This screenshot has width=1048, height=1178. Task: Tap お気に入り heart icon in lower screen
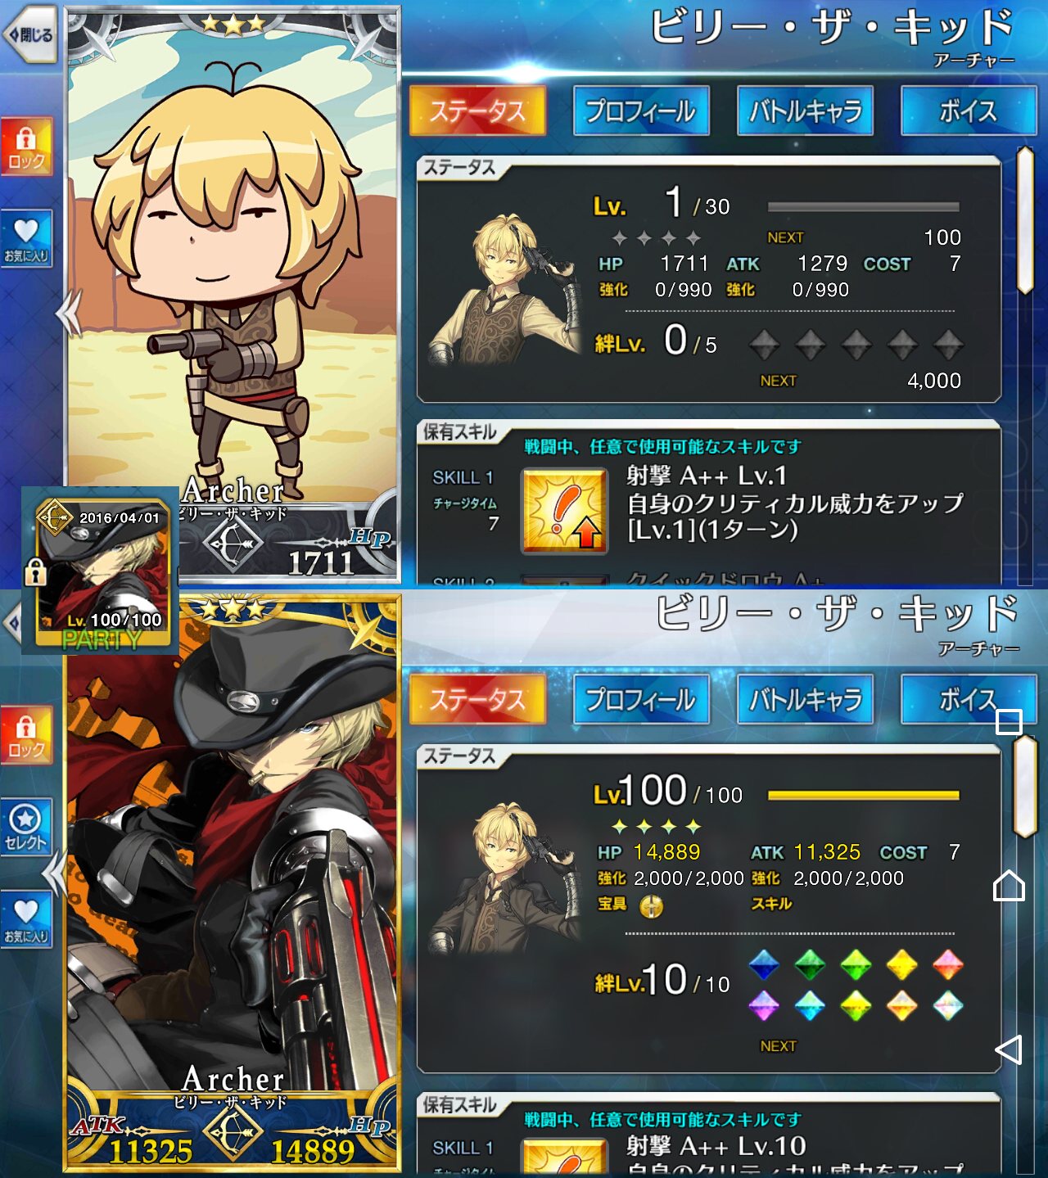pyautogui.click(x=27, y=919)
